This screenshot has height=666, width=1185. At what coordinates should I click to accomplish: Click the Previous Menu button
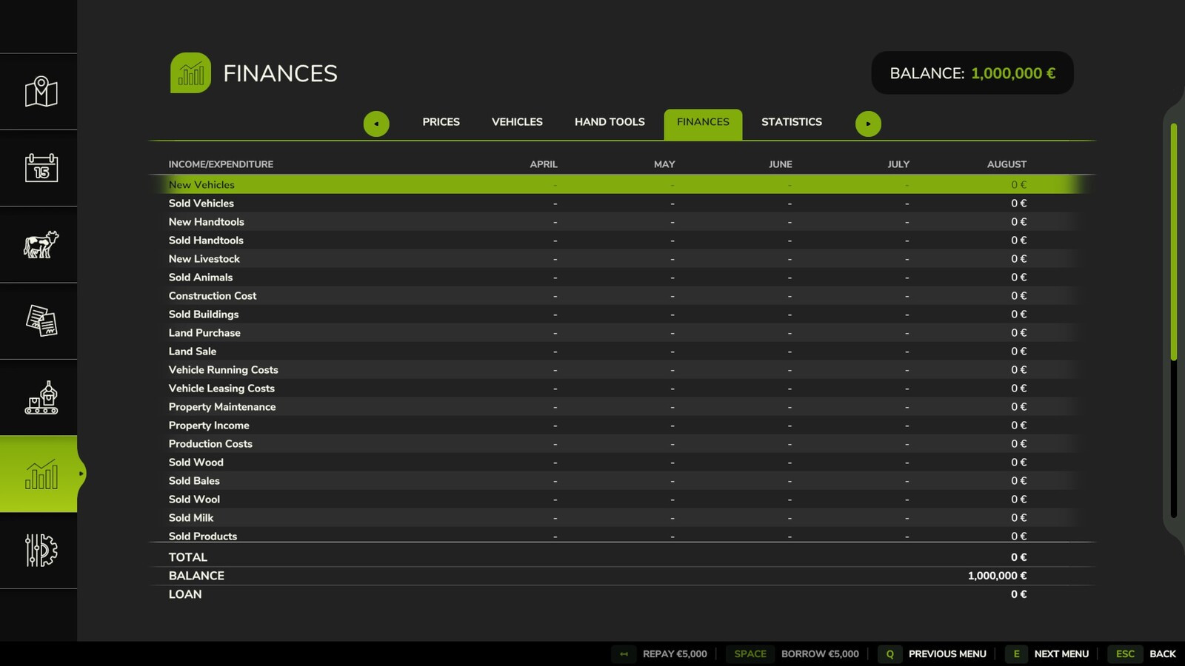(x=947, y=654)
